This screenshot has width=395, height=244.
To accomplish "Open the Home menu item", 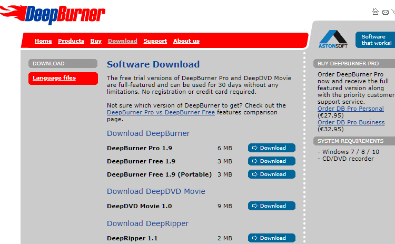I will [43, 41].
